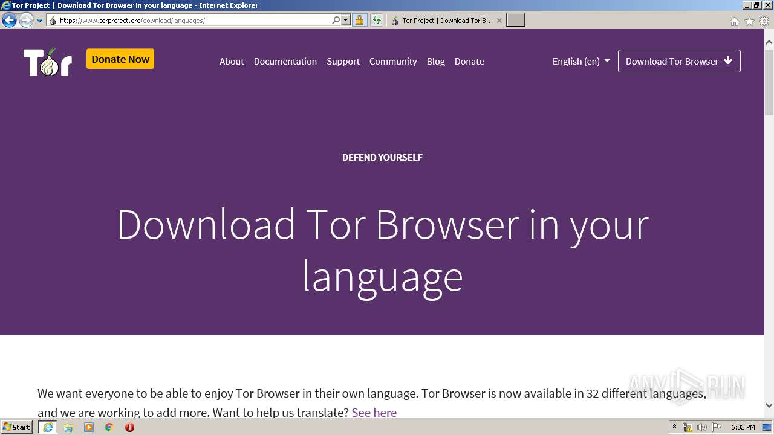The height and width of the screenshot is (435, 774).
Task: Show hidden tray icons arrow
Action: [x=674, y=427]
